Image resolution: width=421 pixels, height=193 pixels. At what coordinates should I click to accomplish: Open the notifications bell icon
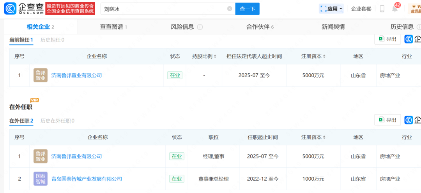pos(394,9)
